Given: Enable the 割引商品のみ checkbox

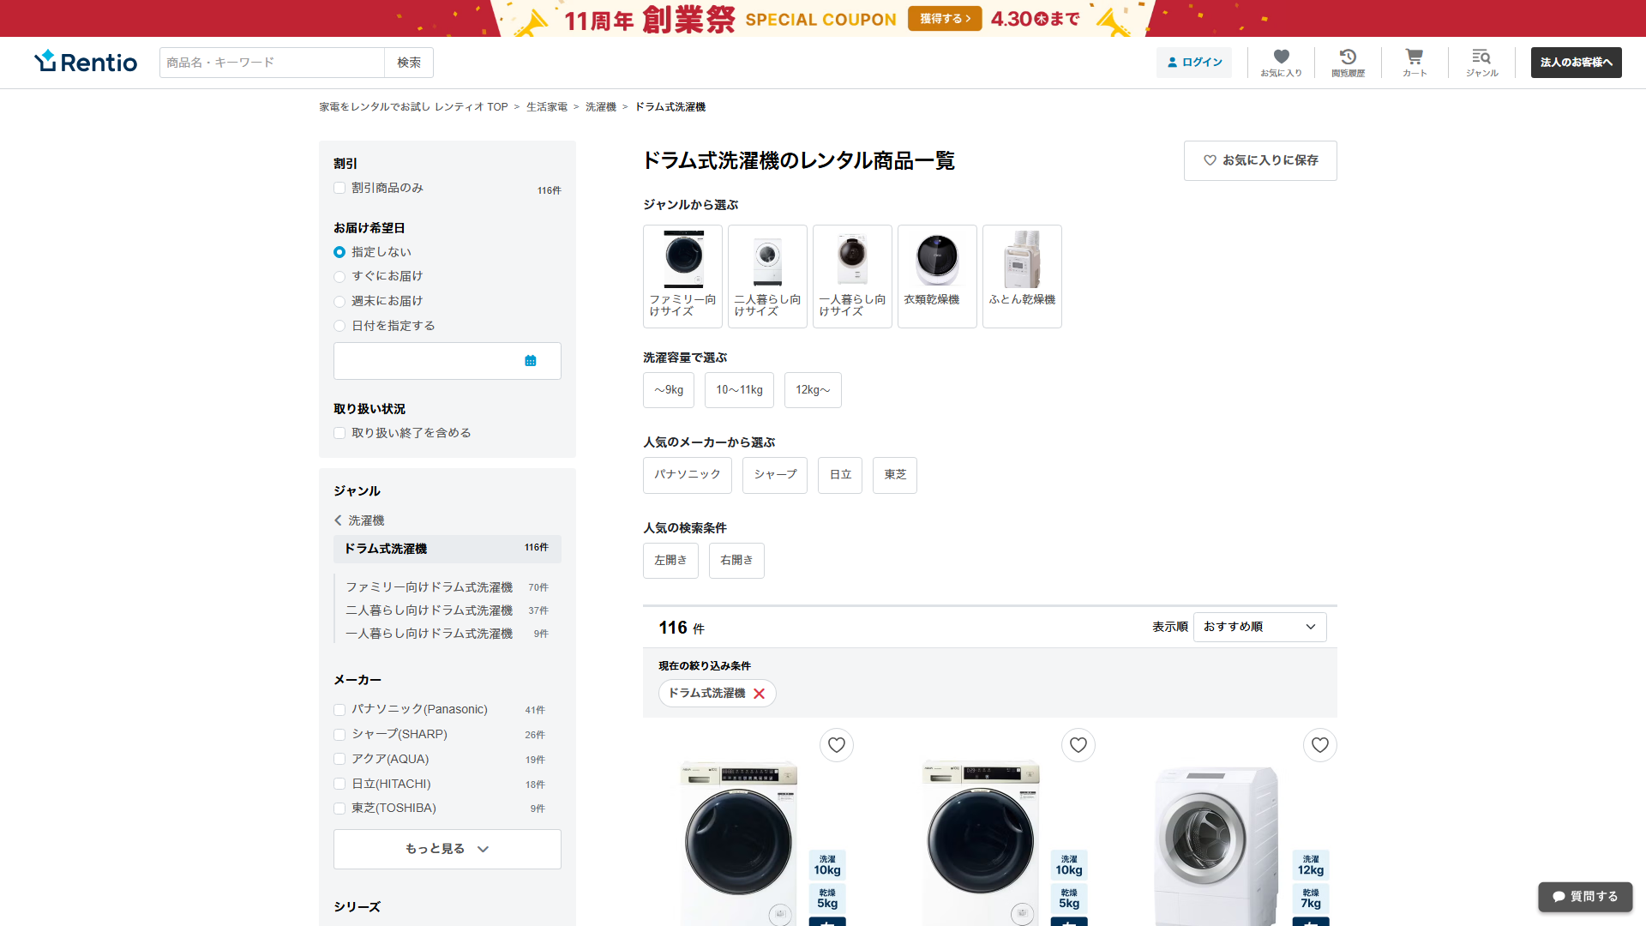Looking at the screenshot, I should [339, 187].
